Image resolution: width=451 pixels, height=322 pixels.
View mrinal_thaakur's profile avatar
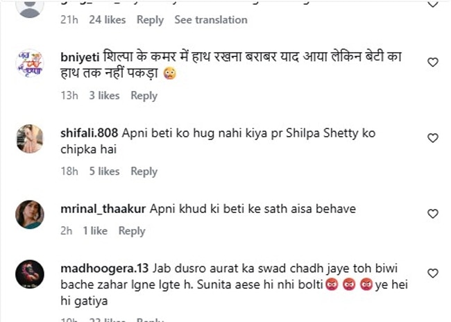30,214
